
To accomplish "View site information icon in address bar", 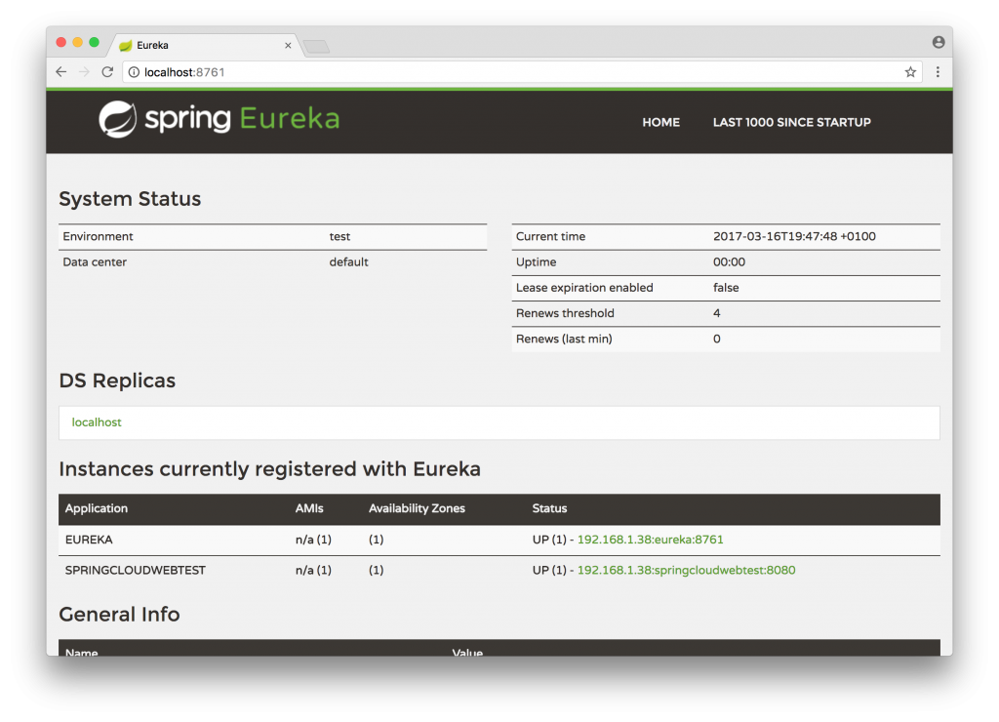I will pos(134,72).
